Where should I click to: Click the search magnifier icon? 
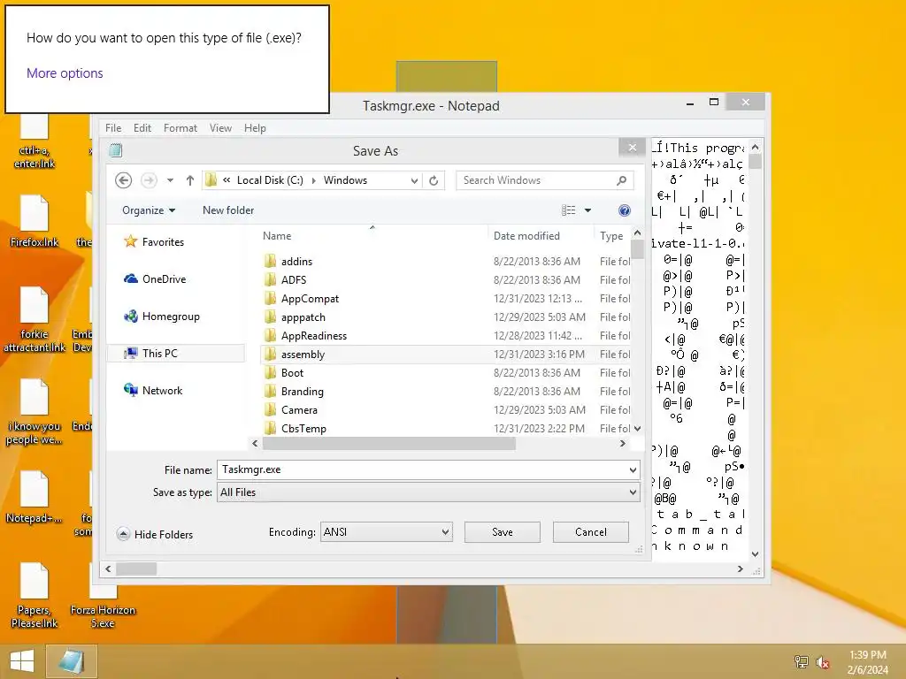622,180
